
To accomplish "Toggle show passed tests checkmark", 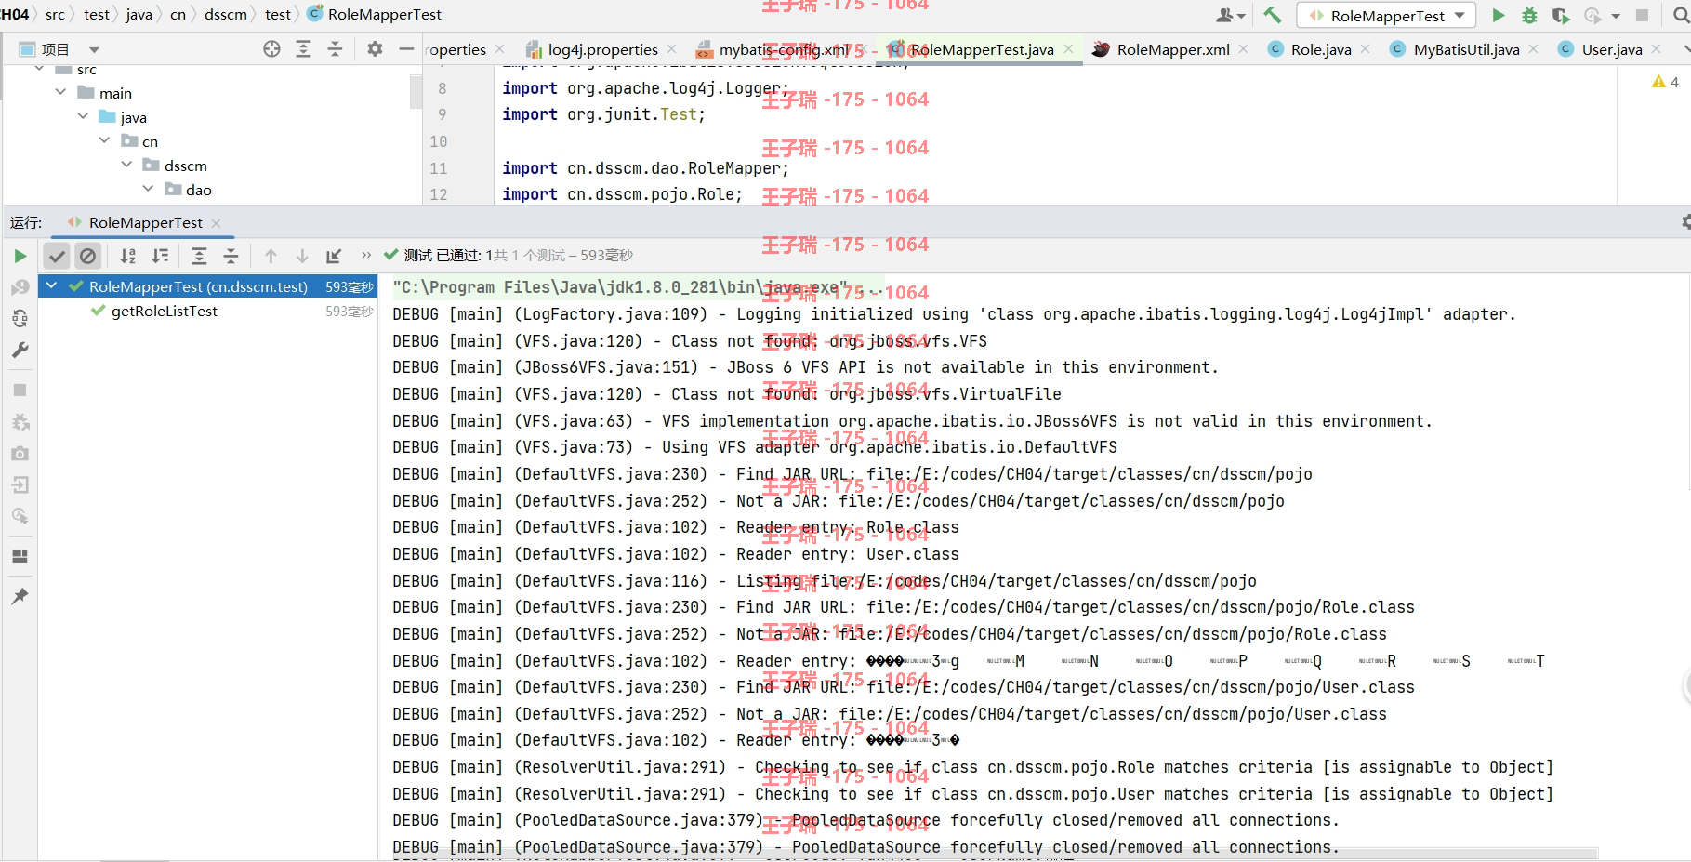I will (x=58, y=256).
